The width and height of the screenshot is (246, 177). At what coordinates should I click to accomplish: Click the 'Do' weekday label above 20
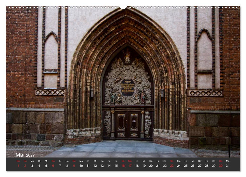tap(151, 161)
